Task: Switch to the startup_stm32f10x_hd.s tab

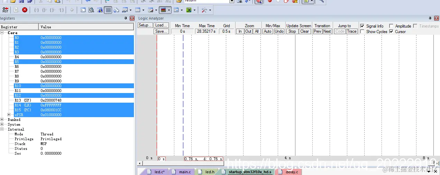Action: (247, 172)
